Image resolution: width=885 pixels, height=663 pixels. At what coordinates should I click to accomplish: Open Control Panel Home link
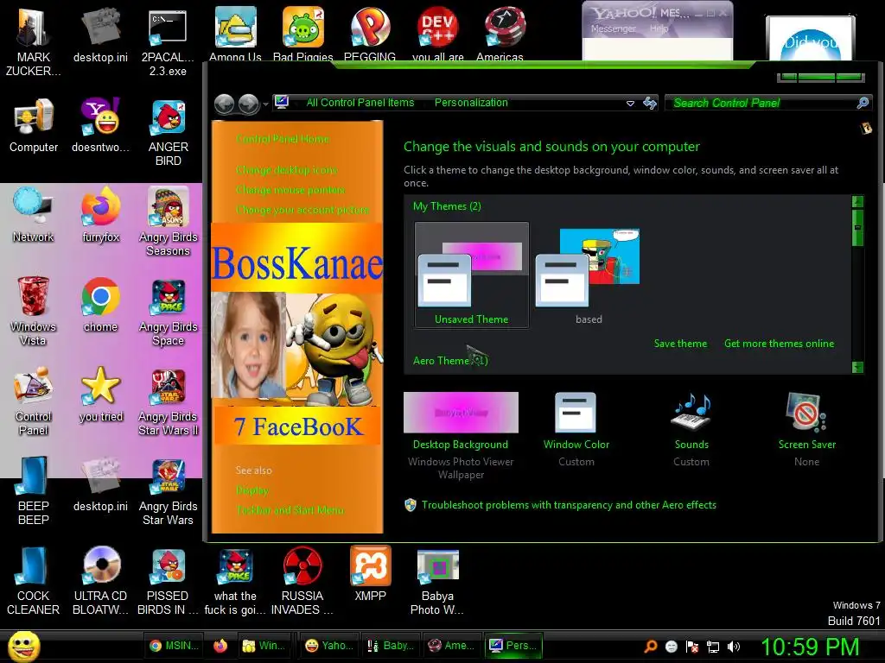(283, 139)
